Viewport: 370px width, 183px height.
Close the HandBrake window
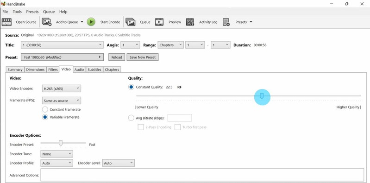click(x=362, y=4)
